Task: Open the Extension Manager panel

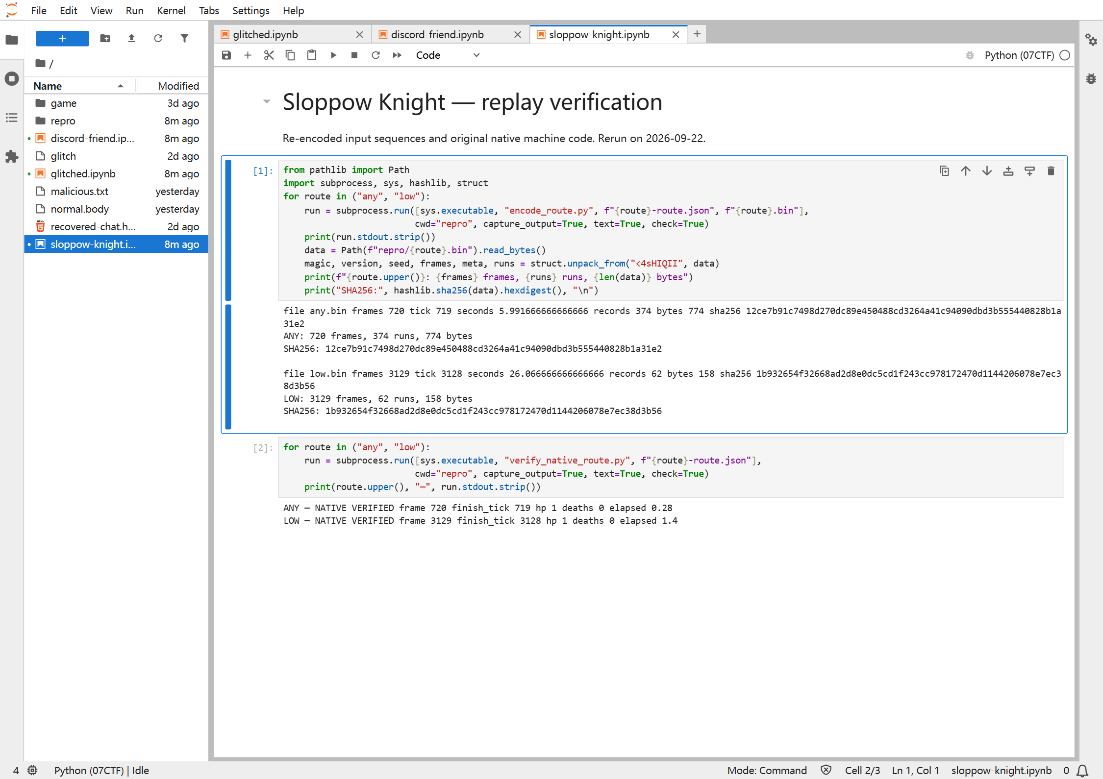Action: point(12,157)
